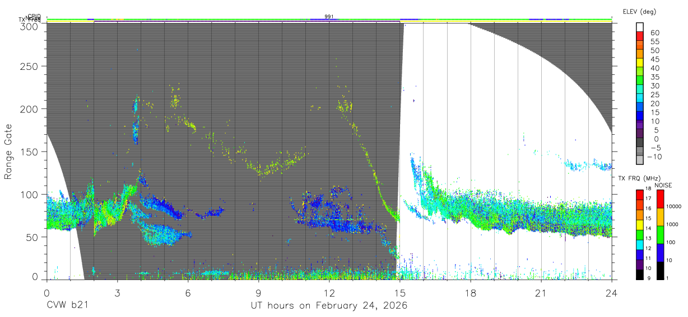This screenshot has height=317, width=688.
Task: Click the "9" label on the TX FRQ scale
Action: (649, 278)
